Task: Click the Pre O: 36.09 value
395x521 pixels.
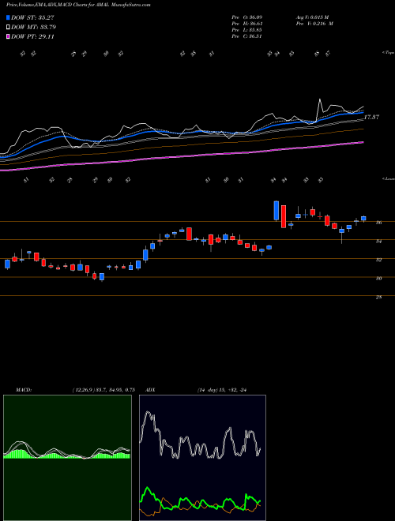Action: 247,17
